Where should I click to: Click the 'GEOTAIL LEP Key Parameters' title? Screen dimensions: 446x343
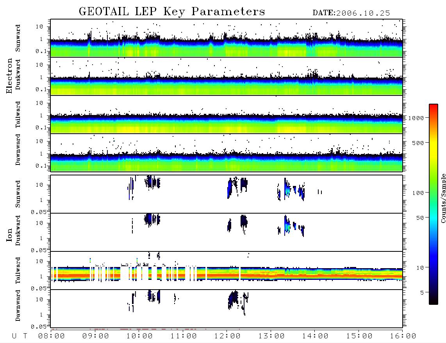coord(172,12)
